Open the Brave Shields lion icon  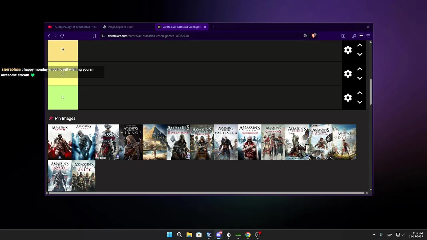314,35
